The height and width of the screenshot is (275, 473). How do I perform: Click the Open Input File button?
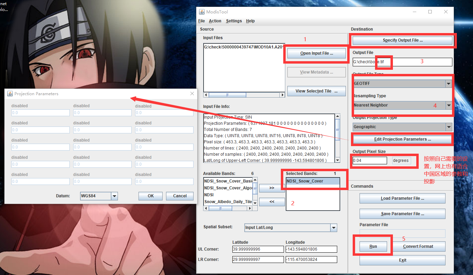(317, 53)
